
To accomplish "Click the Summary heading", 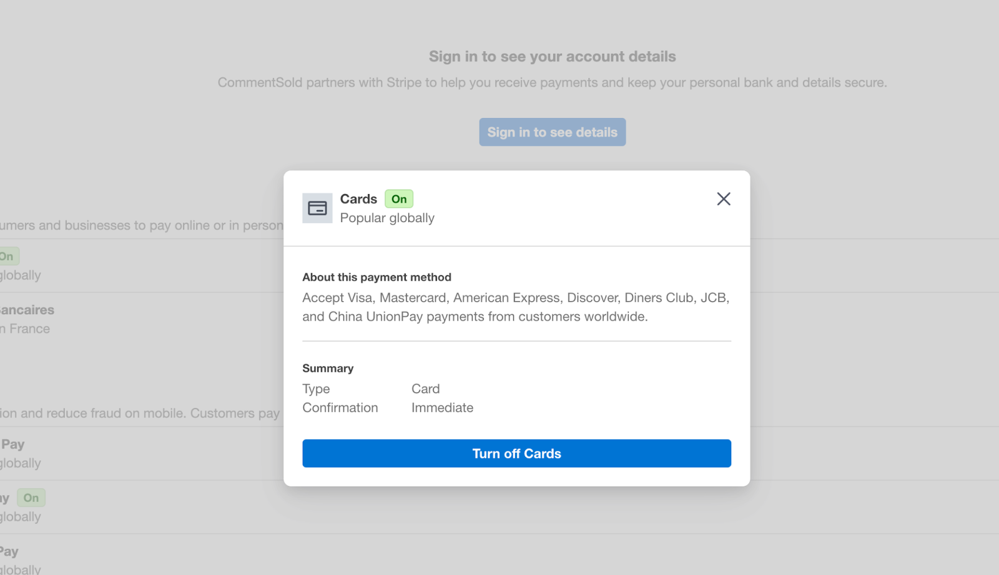I will pyautogui.click(x=328, y=368).
